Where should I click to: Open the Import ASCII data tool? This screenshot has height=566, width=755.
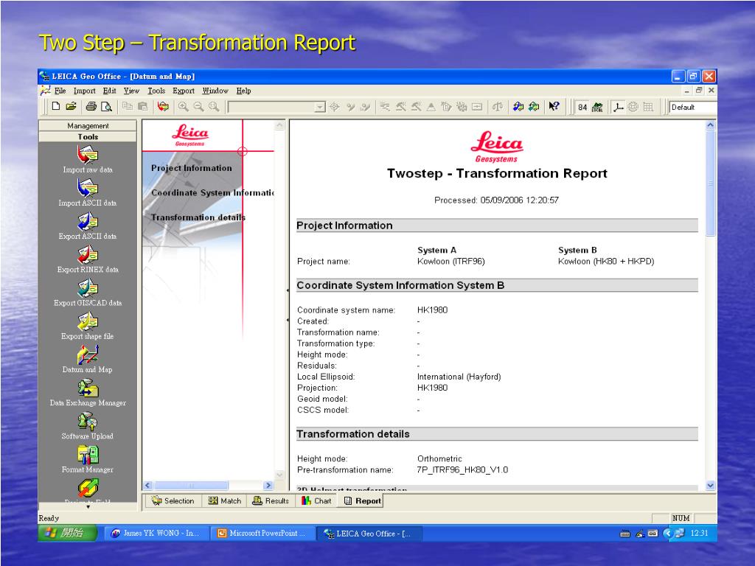coord(88,193)
